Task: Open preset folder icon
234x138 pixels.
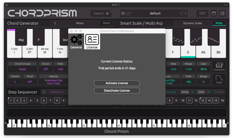Action: click(x=129, y=13)
